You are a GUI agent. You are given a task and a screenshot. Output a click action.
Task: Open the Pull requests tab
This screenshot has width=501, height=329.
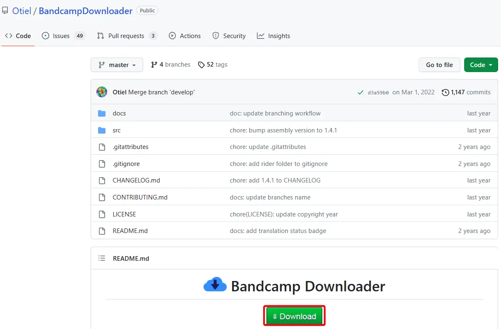[127, 36]
